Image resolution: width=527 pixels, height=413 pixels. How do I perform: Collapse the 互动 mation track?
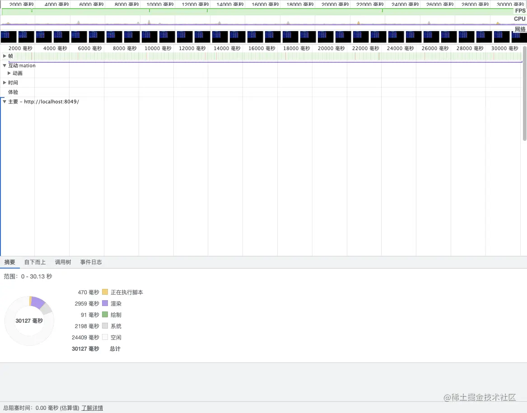point(5,65)
